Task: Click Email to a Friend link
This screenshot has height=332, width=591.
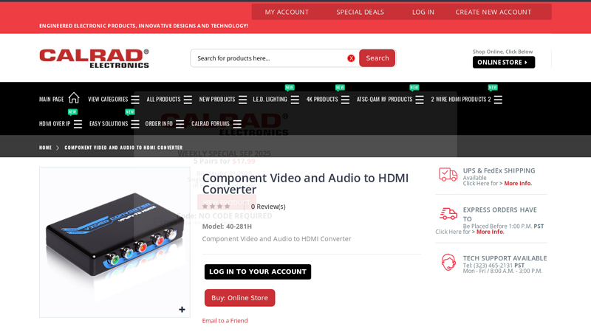Action: [x=225, y=321]
